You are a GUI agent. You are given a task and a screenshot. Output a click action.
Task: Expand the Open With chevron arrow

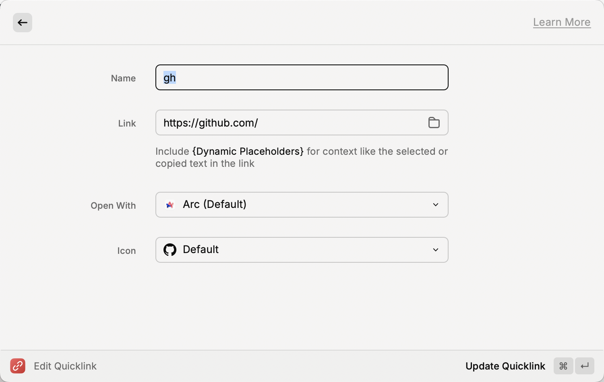click(435, 205)
